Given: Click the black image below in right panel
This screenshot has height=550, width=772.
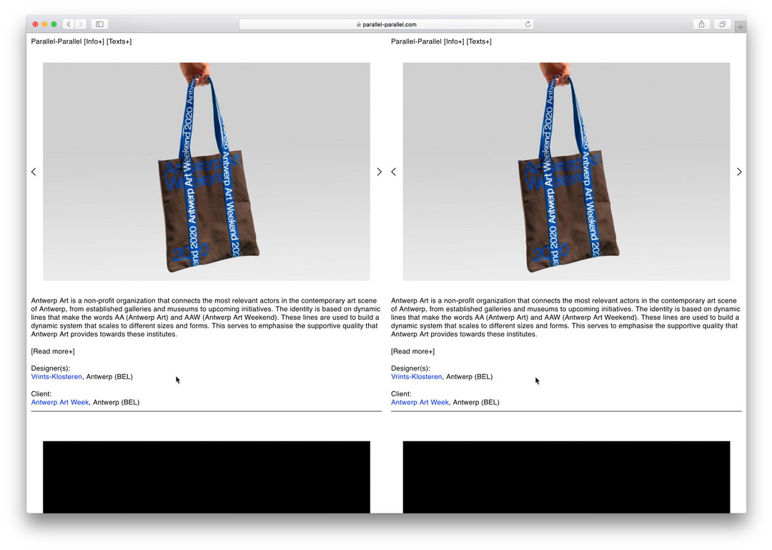Looking at the screenshot, I should (x=566, y=477).
